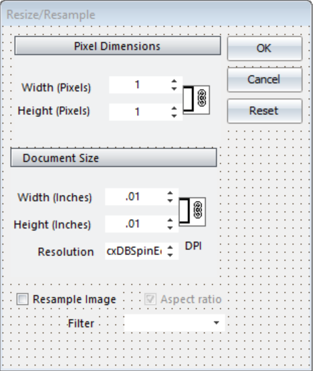Viewport: 313px width, 371px height.
Task: Decrease Height (Inches) with down arrow
Action: tap(170, 228)
